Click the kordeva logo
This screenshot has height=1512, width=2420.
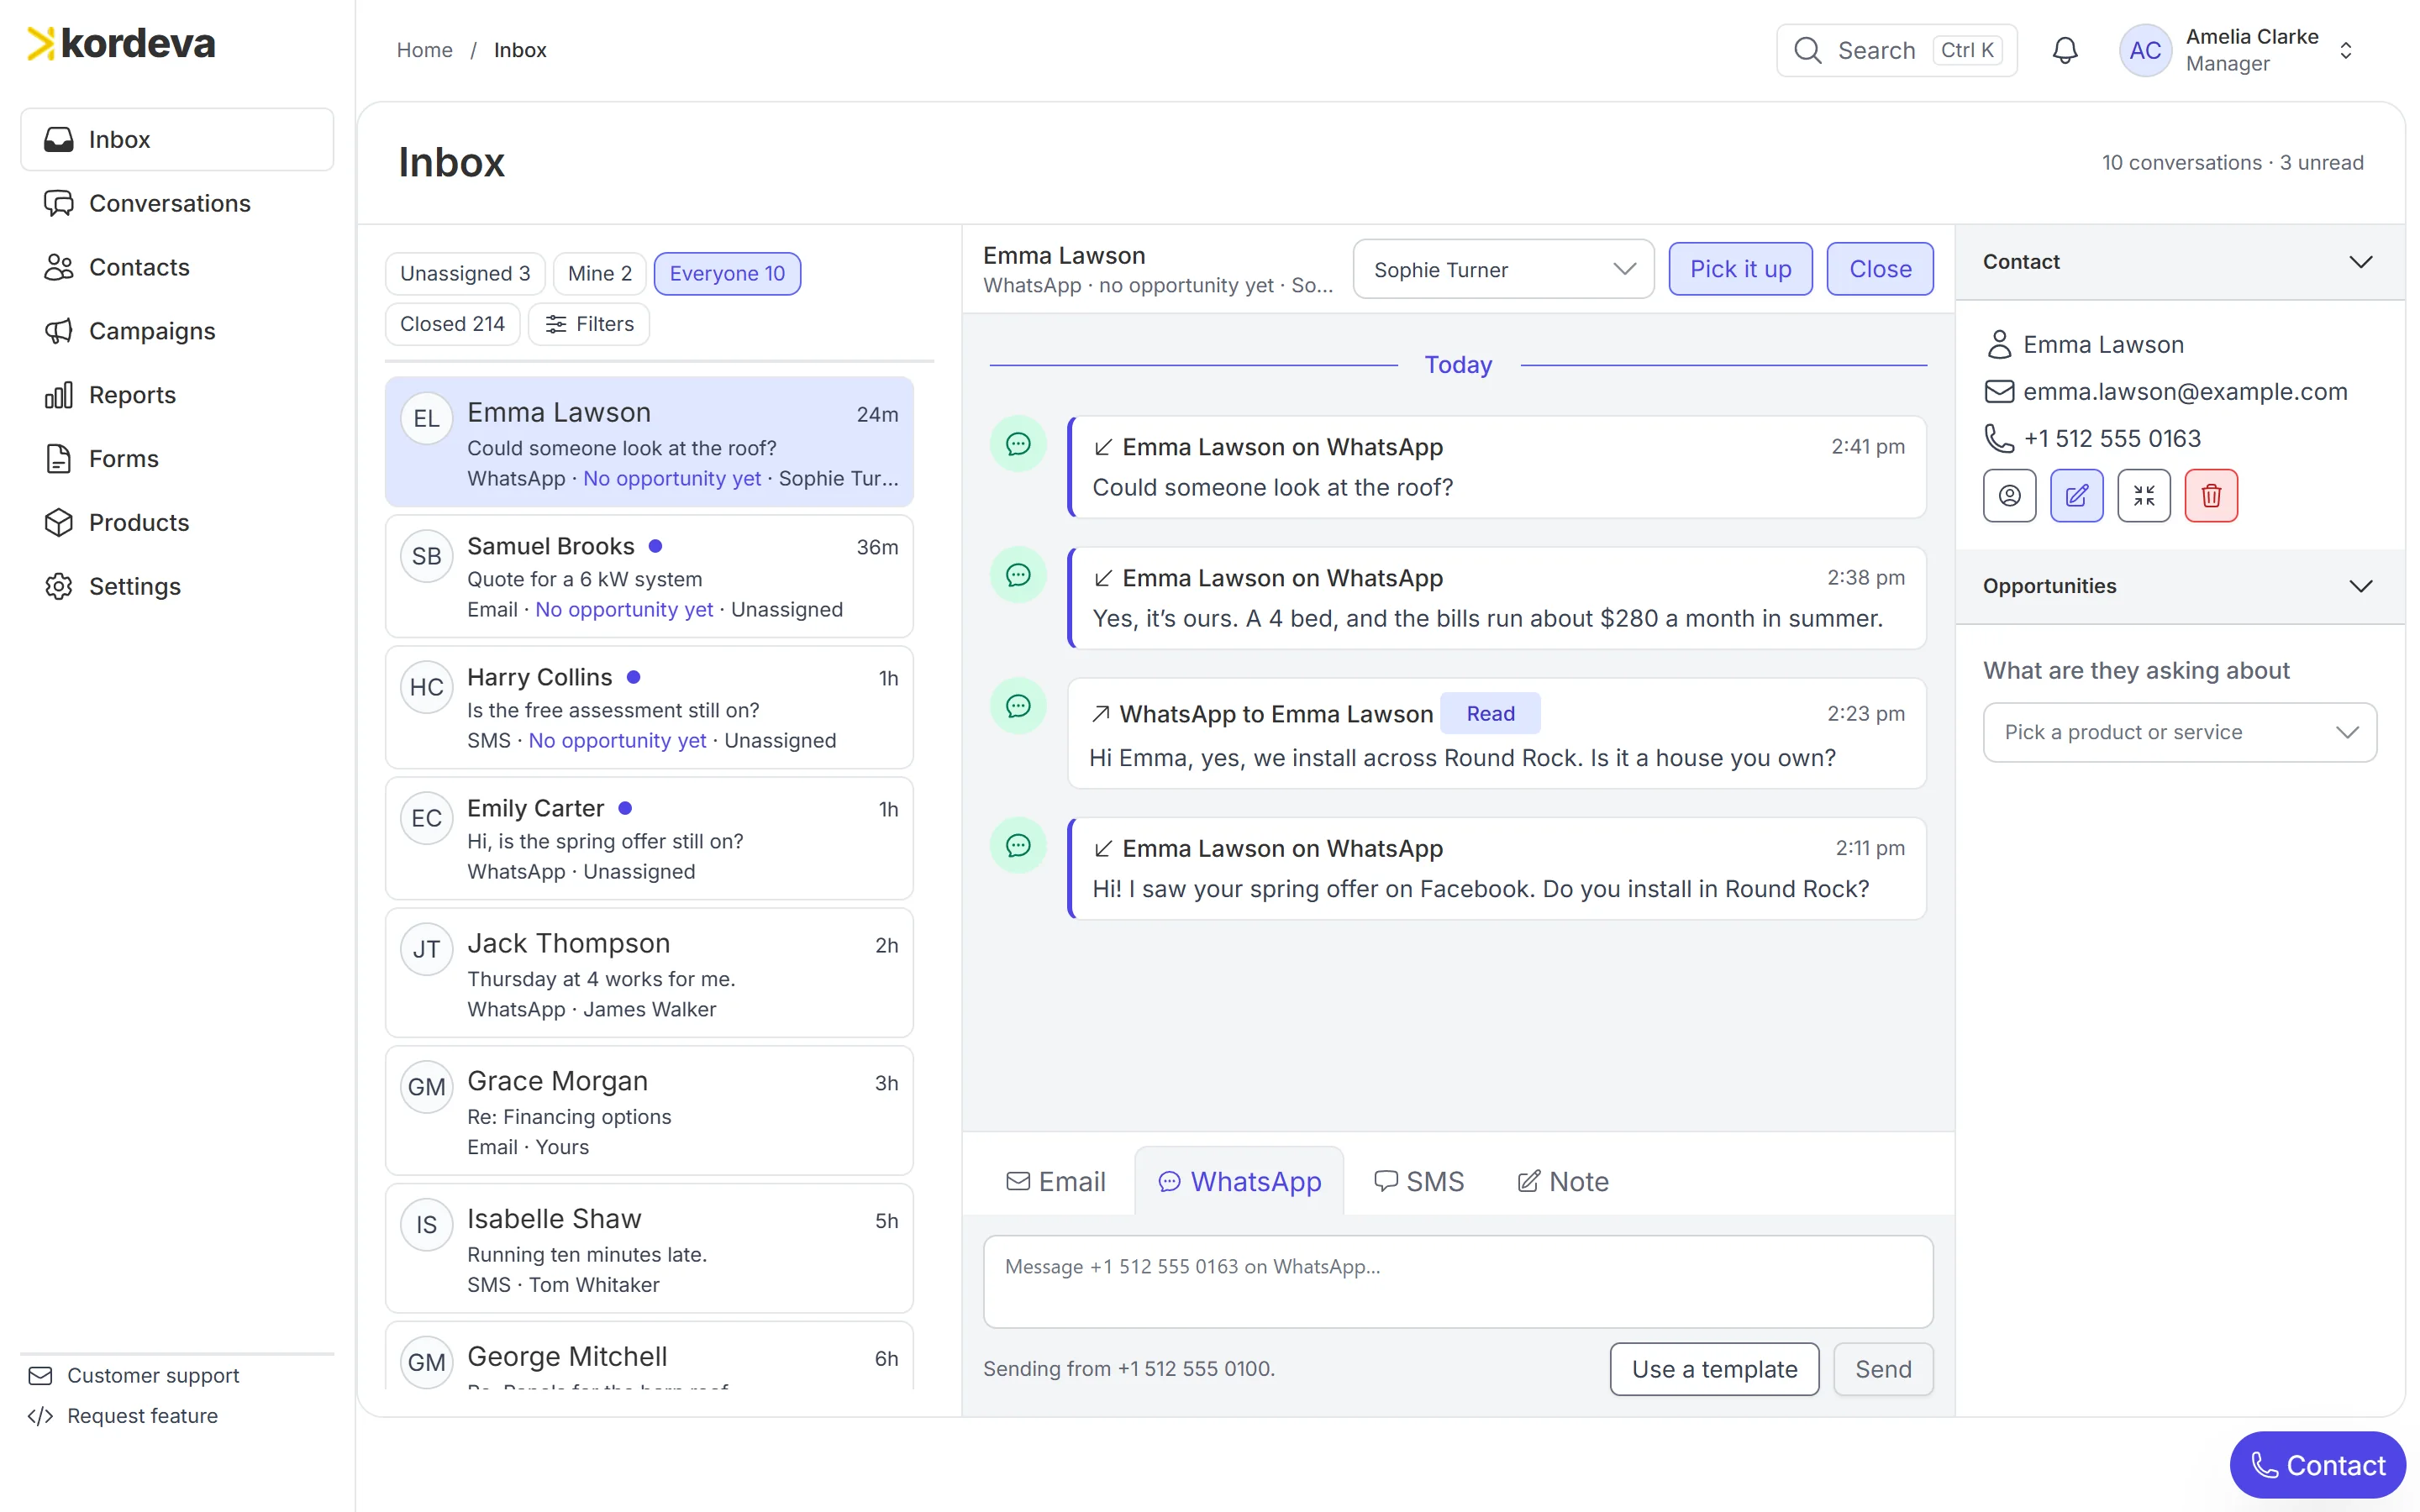click(x=121, y=44)
